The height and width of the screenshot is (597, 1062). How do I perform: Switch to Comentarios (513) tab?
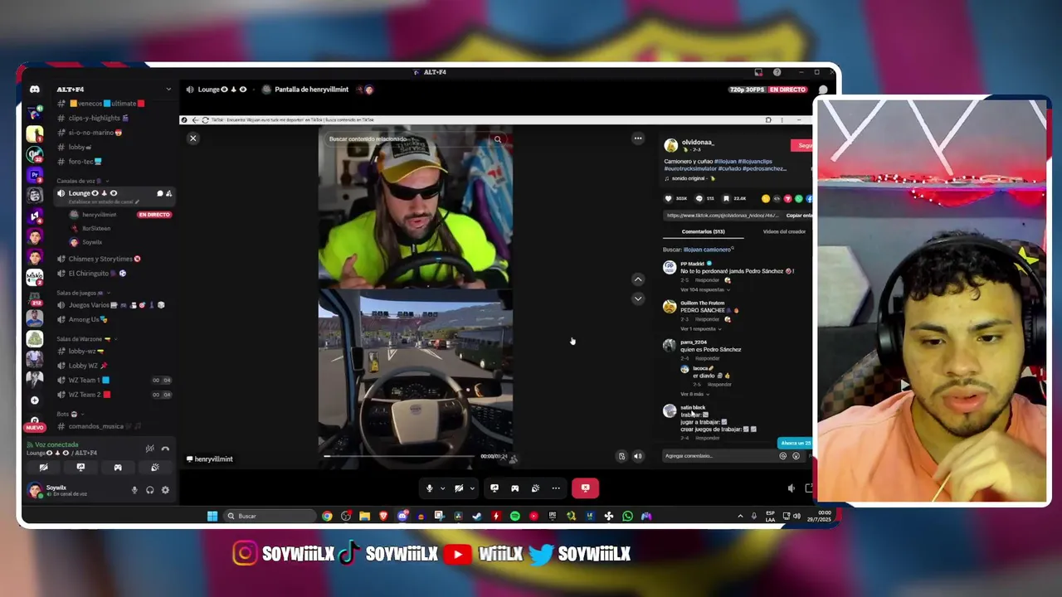703,232
